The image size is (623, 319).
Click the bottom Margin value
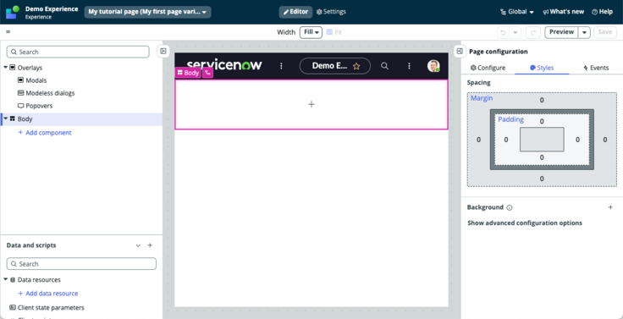(542, 179)
